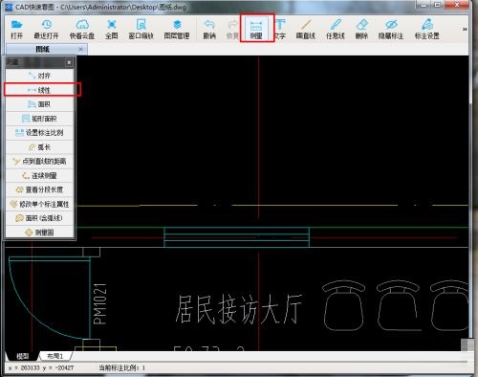Choose 连续测量 continuous measurement
This screenshot has height=377, width=478.
click(x=40, y=175)
